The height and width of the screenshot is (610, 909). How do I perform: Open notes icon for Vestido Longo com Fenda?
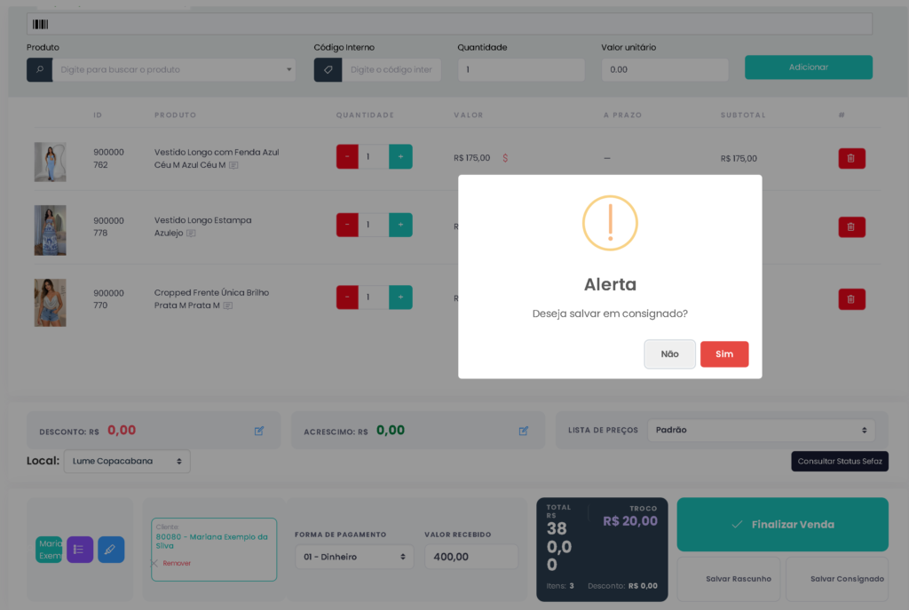[x=233, y=165]
